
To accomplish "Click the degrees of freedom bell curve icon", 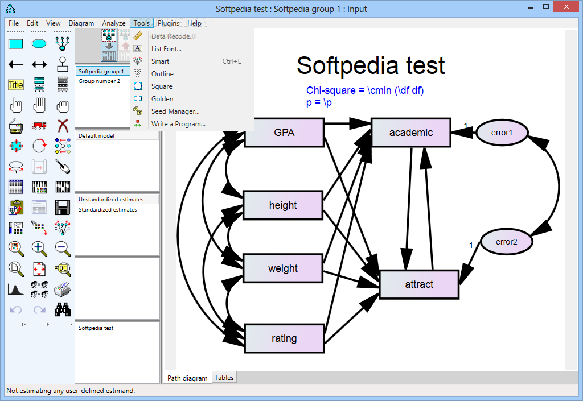I will tap(15, 290).
